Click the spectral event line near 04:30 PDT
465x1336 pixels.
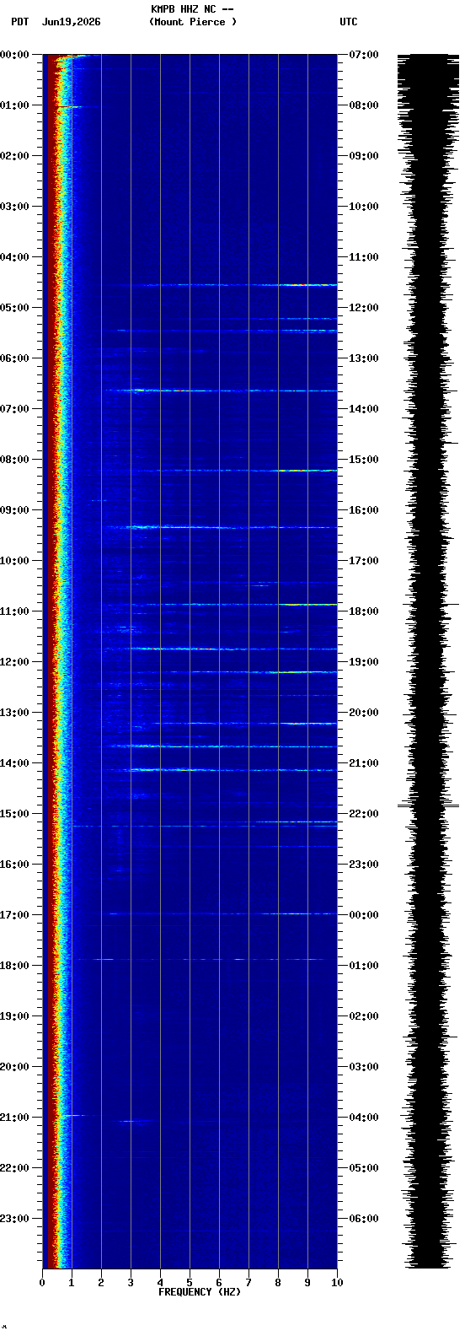(227, 285)
